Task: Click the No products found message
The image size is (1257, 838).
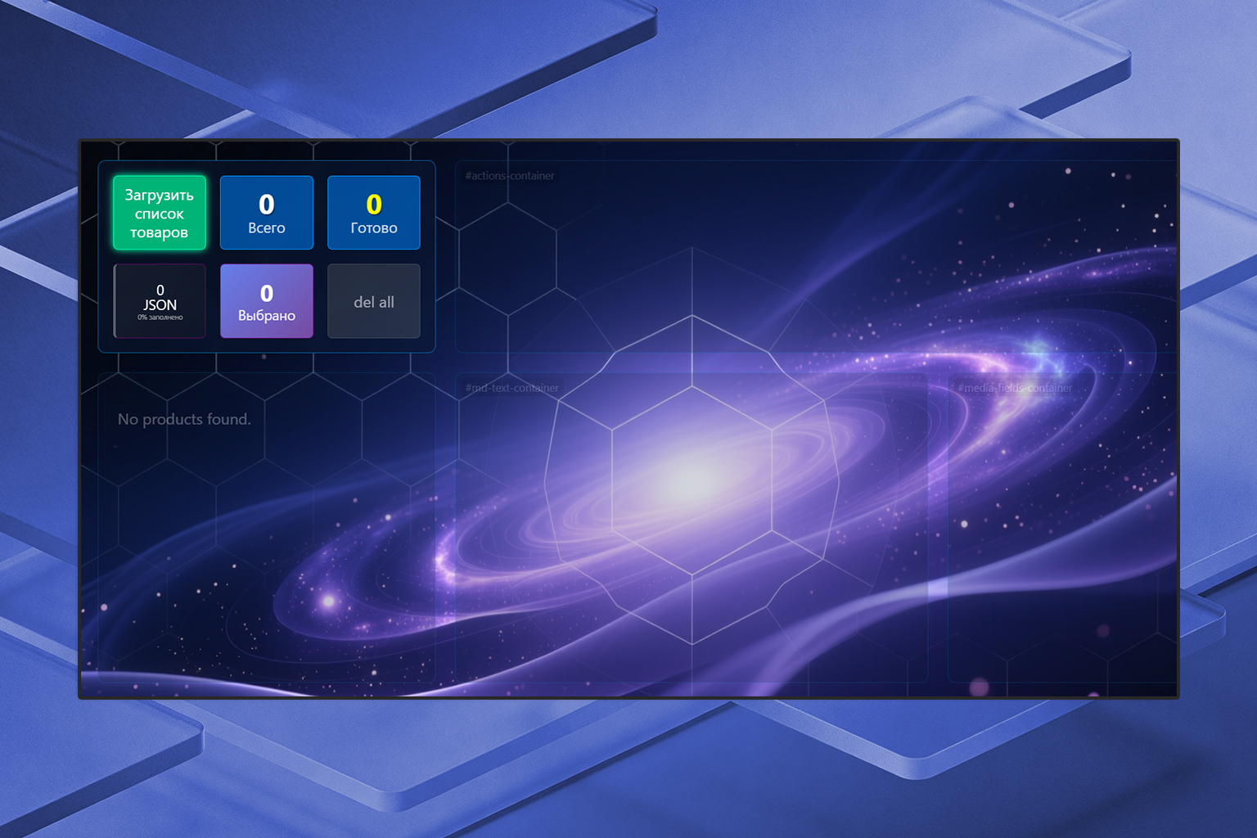Action: coord(184,419)
